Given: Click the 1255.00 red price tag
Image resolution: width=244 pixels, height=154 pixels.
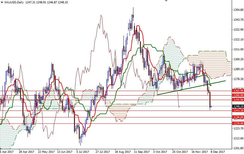Looking at the screenshot, I should [x=237, y=100].
